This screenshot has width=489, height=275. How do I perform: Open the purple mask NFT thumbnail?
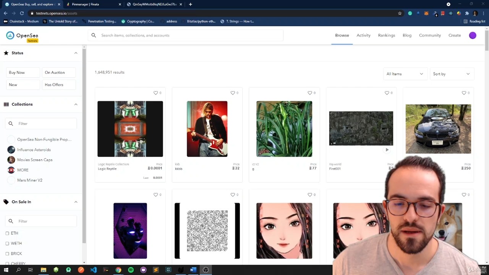tap(130, 231)
